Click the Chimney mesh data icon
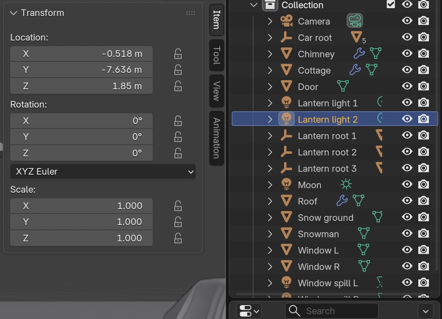 [x=375, y=53]
